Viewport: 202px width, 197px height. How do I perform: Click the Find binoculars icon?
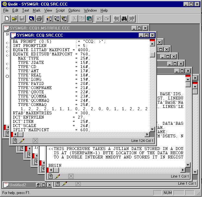tap(124, 19)
